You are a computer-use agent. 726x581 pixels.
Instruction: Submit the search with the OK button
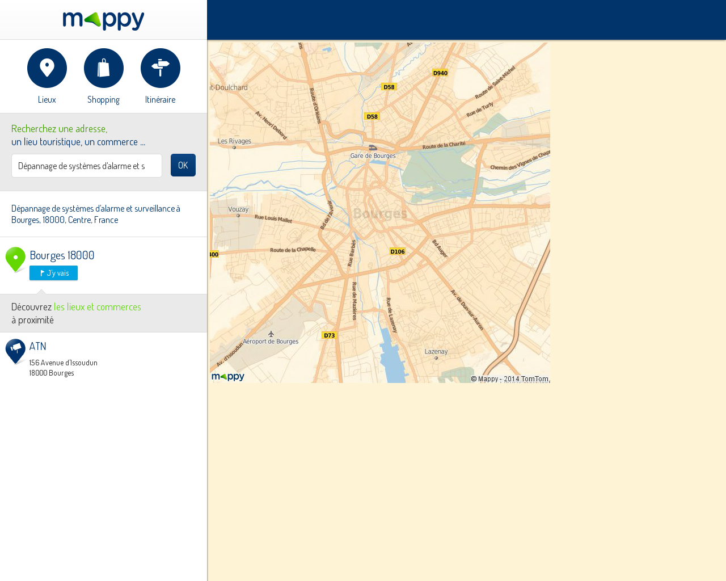183,165
